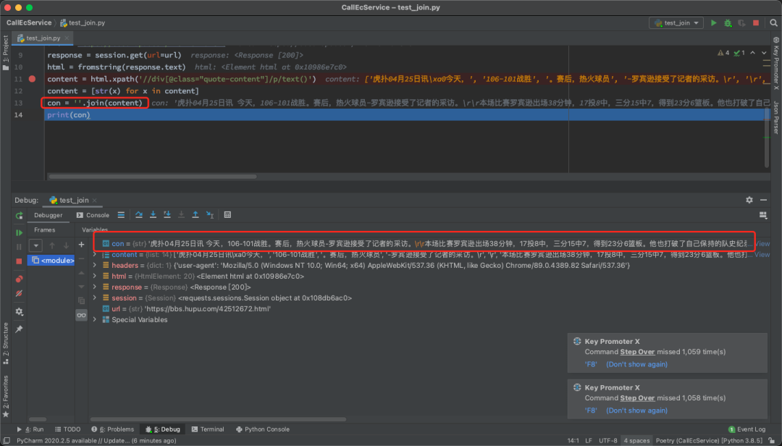
Task: Click the Step Over debugger icon
Action: click(x=138, y=215)
